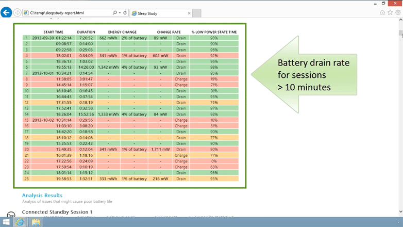The height and width of the screenshot is (227, 403).
Task: Click the Analysis Results heading link
Action: click(42, 196)
